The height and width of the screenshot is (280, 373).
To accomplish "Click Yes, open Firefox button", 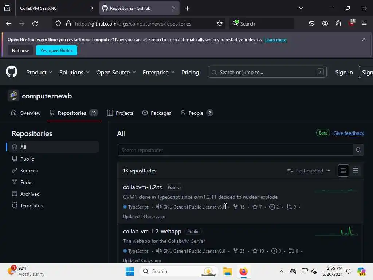I will tap(56, 50).
